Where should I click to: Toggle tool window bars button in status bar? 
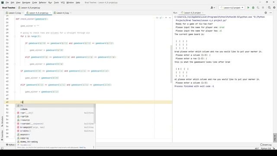click(2, 148)
